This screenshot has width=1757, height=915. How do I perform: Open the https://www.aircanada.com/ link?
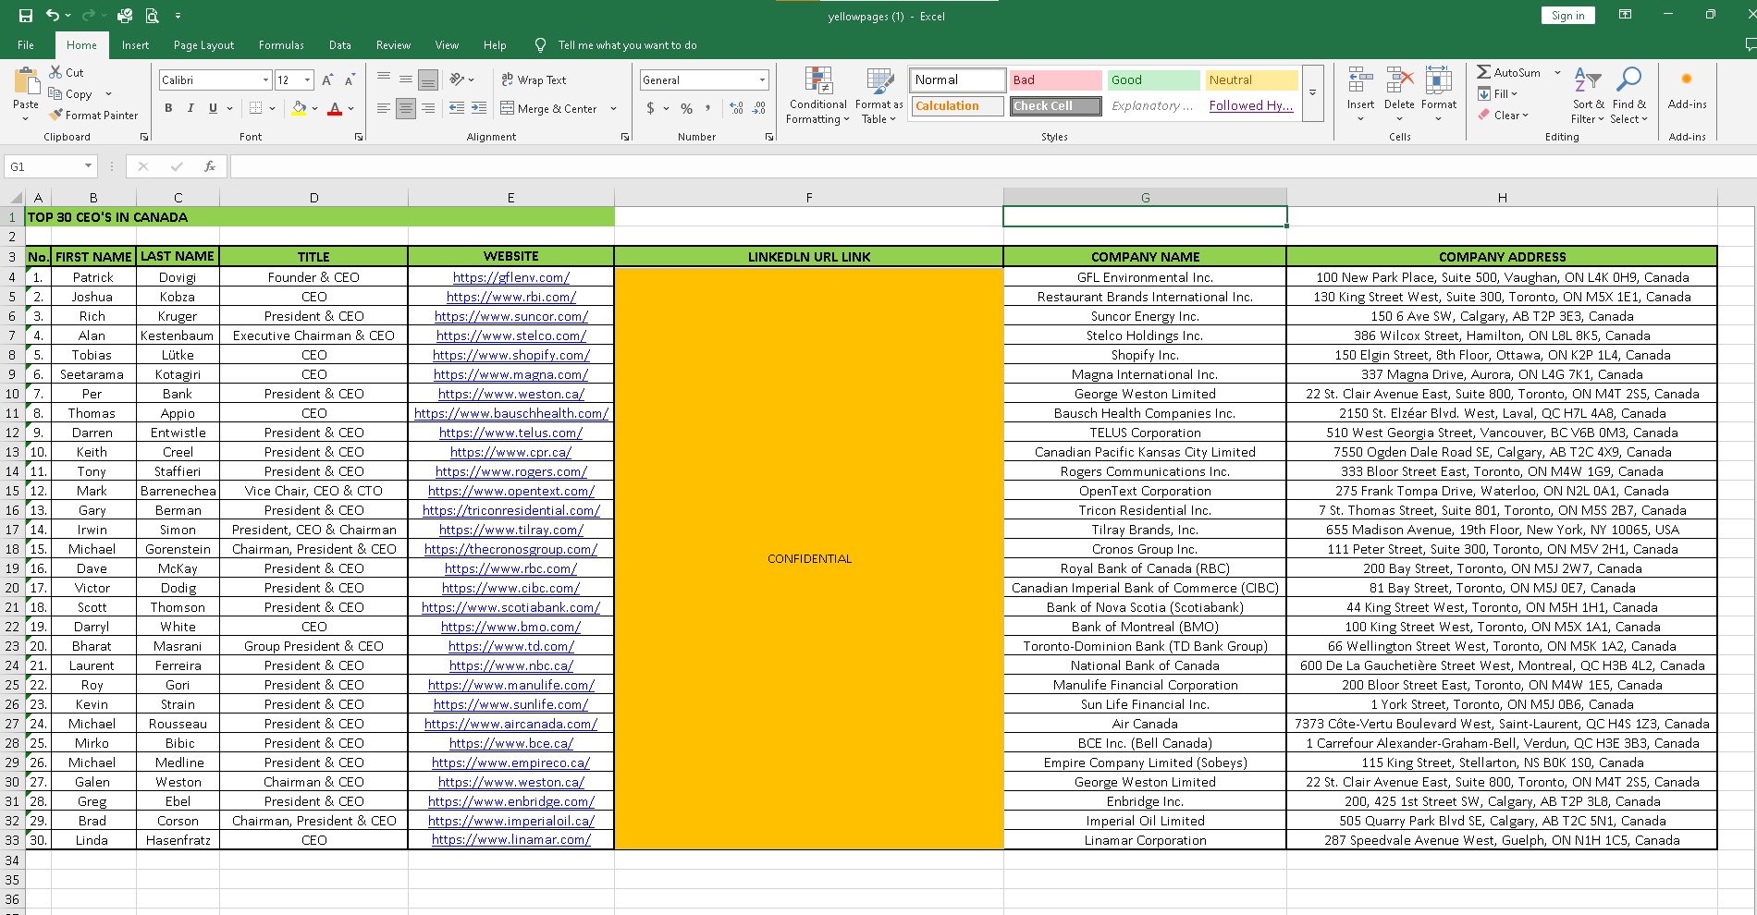510,723
